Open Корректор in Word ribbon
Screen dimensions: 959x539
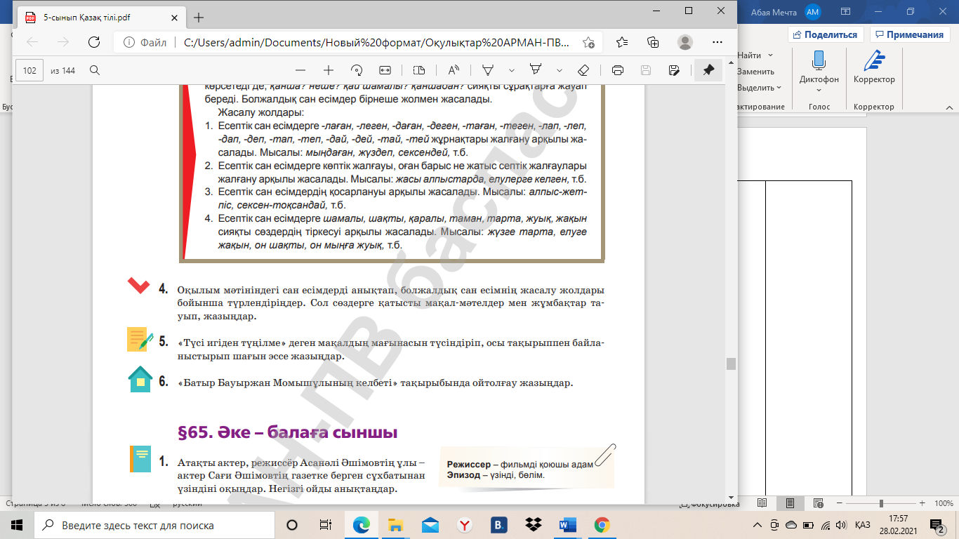[x=874, y=68]
